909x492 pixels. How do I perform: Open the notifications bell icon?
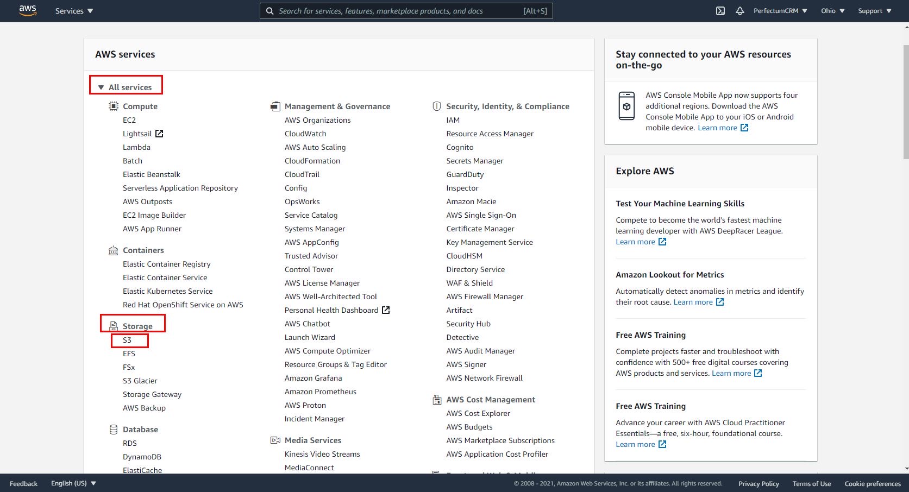pos(740,11)
